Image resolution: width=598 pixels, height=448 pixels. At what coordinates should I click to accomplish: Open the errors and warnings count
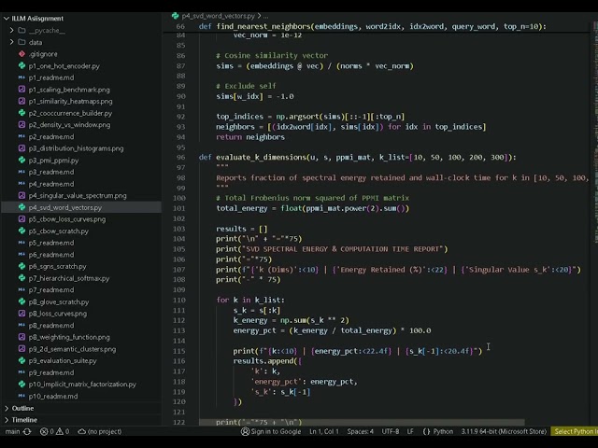click(x=54, y=431)
